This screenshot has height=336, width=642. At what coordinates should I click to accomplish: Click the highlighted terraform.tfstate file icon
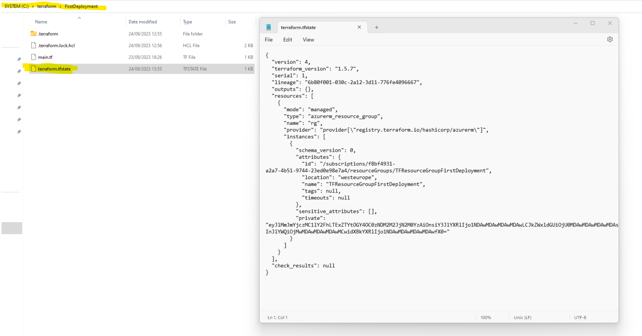tap(33, 69)
